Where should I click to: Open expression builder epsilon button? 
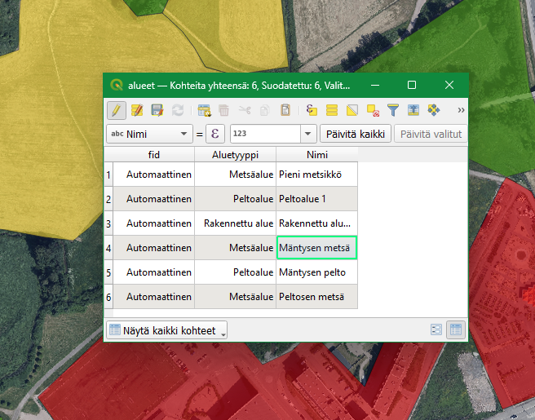coord(215,134)
